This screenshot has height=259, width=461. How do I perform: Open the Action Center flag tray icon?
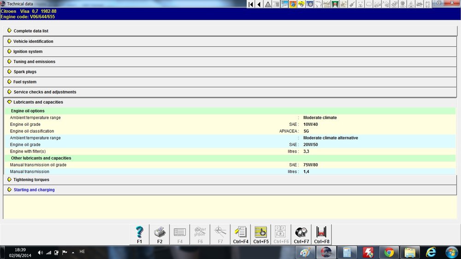click(x=65, y=253)
